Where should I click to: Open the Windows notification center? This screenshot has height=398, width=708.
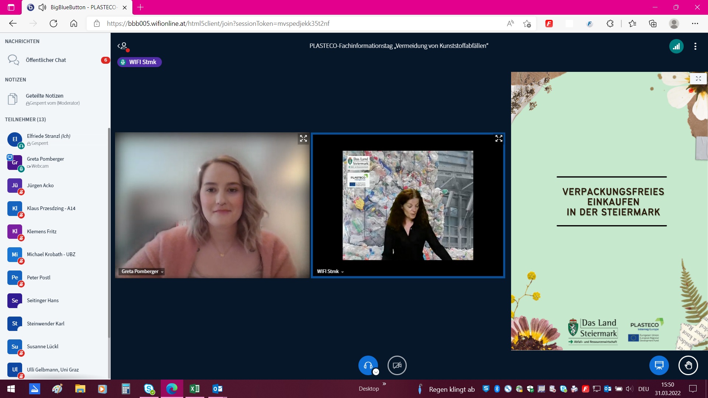point(693,389)
